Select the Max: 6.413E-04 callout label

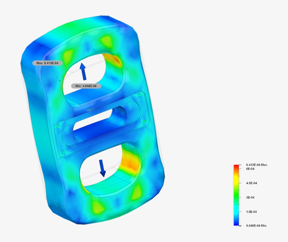click(x=47, y=63)
